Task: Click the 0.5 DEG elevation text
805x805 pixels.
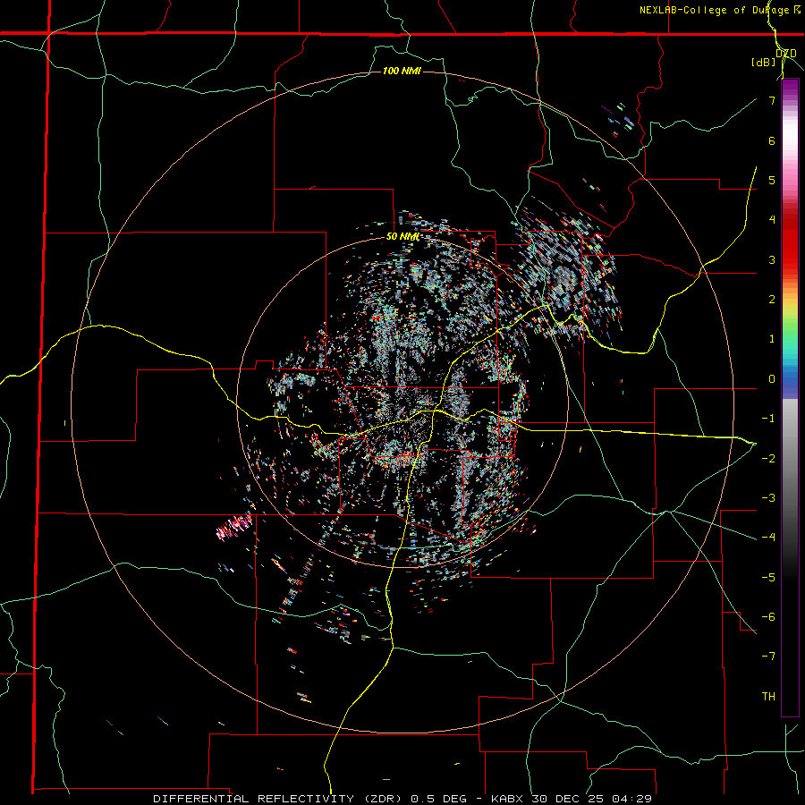Action: [x=438, y=799]
